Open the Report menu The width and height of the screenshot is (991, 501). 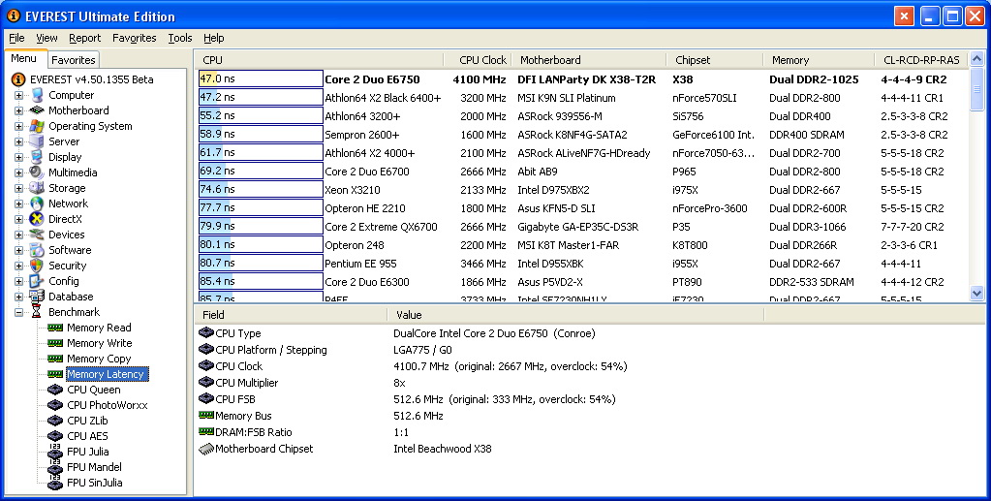[x=84, y=38]
